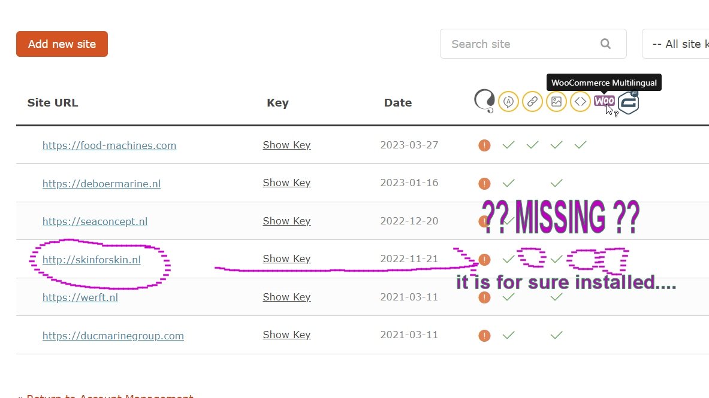Click orange warning icon for food-machines.com
Image resolution: width=709 pixels, height=398 pixels.
tap(484, 145)
